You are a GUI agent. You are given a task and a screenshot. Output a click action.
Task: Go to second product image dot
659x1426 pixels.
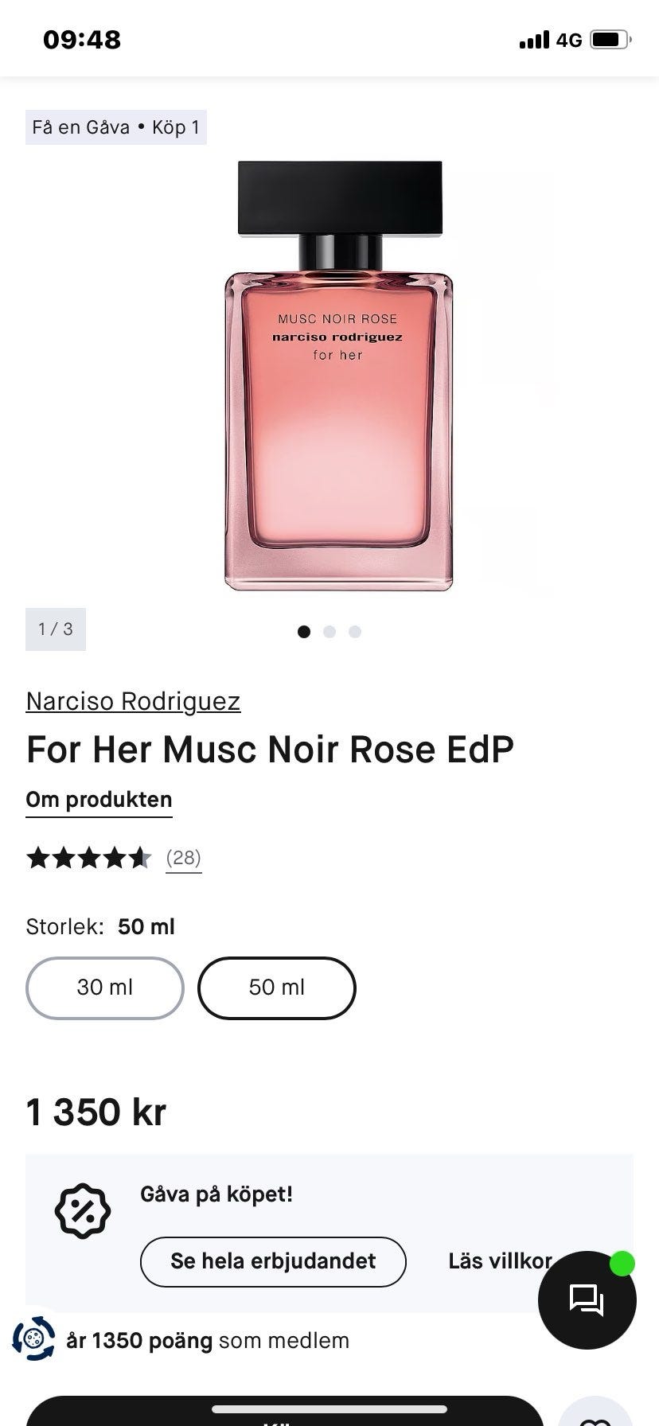pos(329,632)
